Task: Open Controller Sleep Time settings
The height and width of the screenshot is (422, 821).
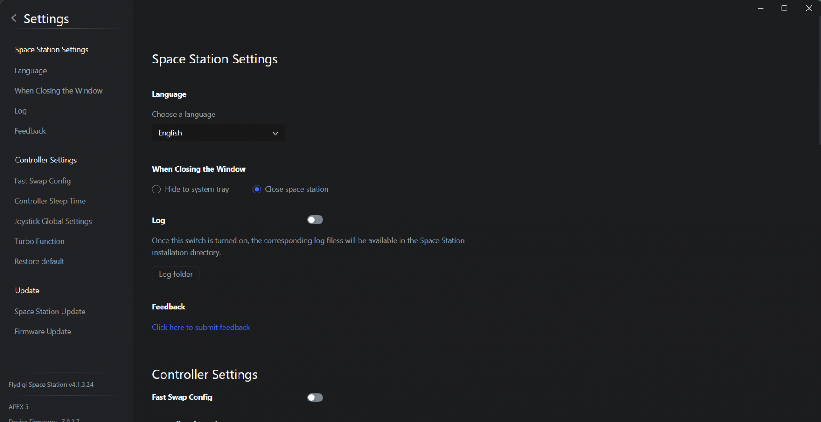Action: 50,201
